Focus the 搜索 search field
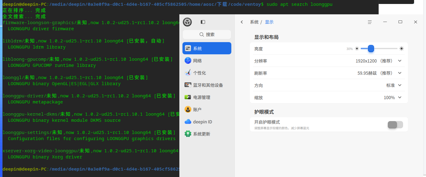 (207, 34)
